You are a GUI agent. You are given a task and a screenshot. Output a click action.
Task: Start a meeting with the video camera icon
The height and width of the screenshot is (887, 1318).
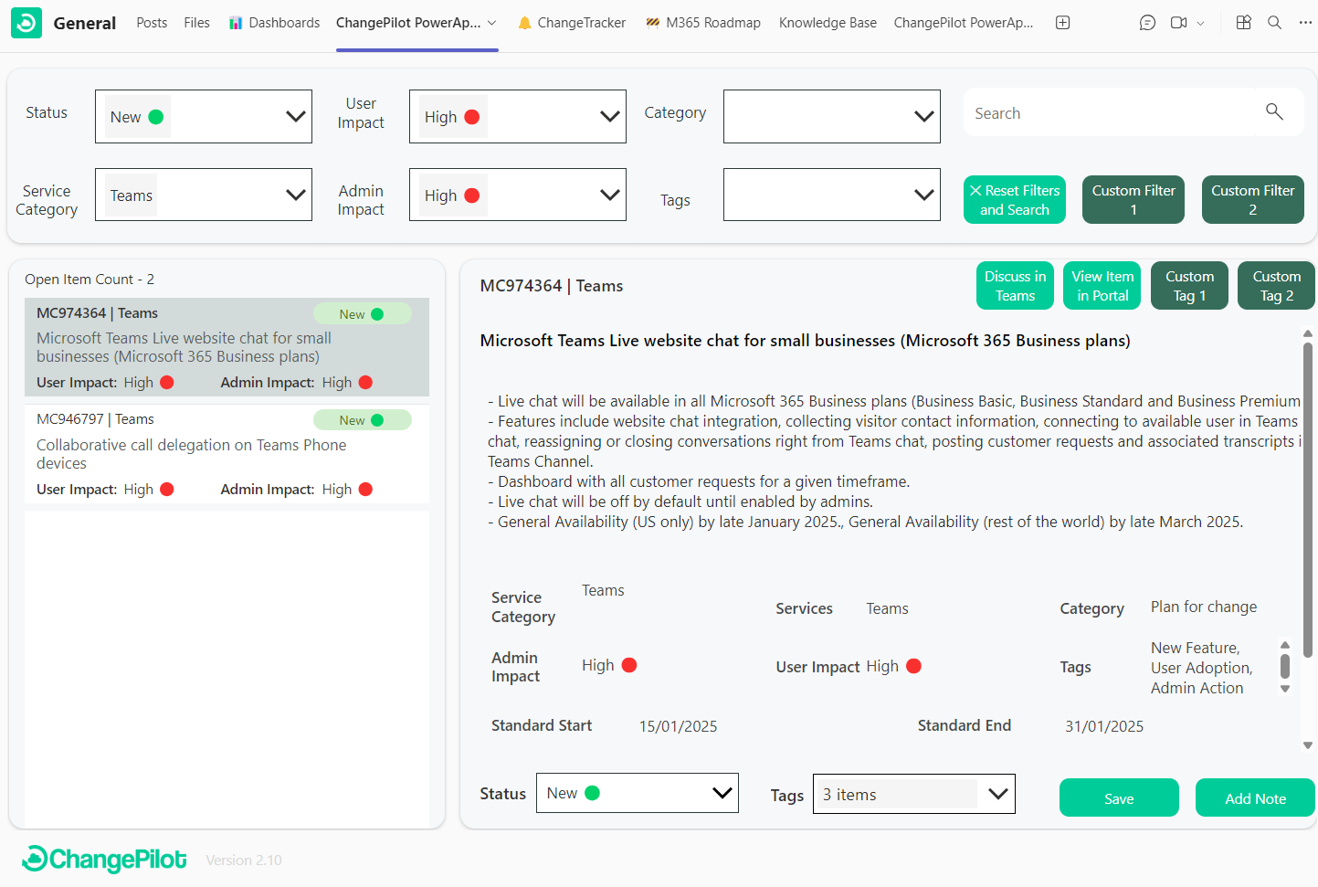tap(1178, 23)
